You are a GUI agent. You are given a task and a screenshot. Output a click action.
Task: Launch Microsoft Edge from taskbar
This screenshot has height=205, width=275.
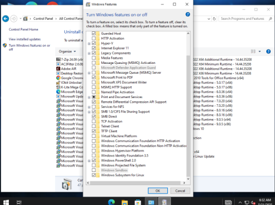[x=111, y=202]
